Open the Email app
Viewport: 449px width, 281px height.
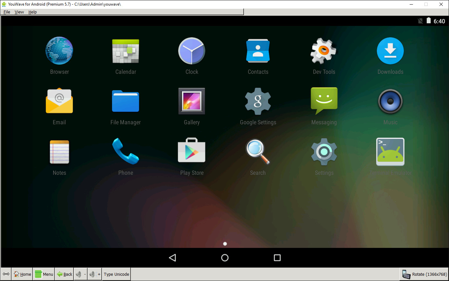(x=59, y=101)
